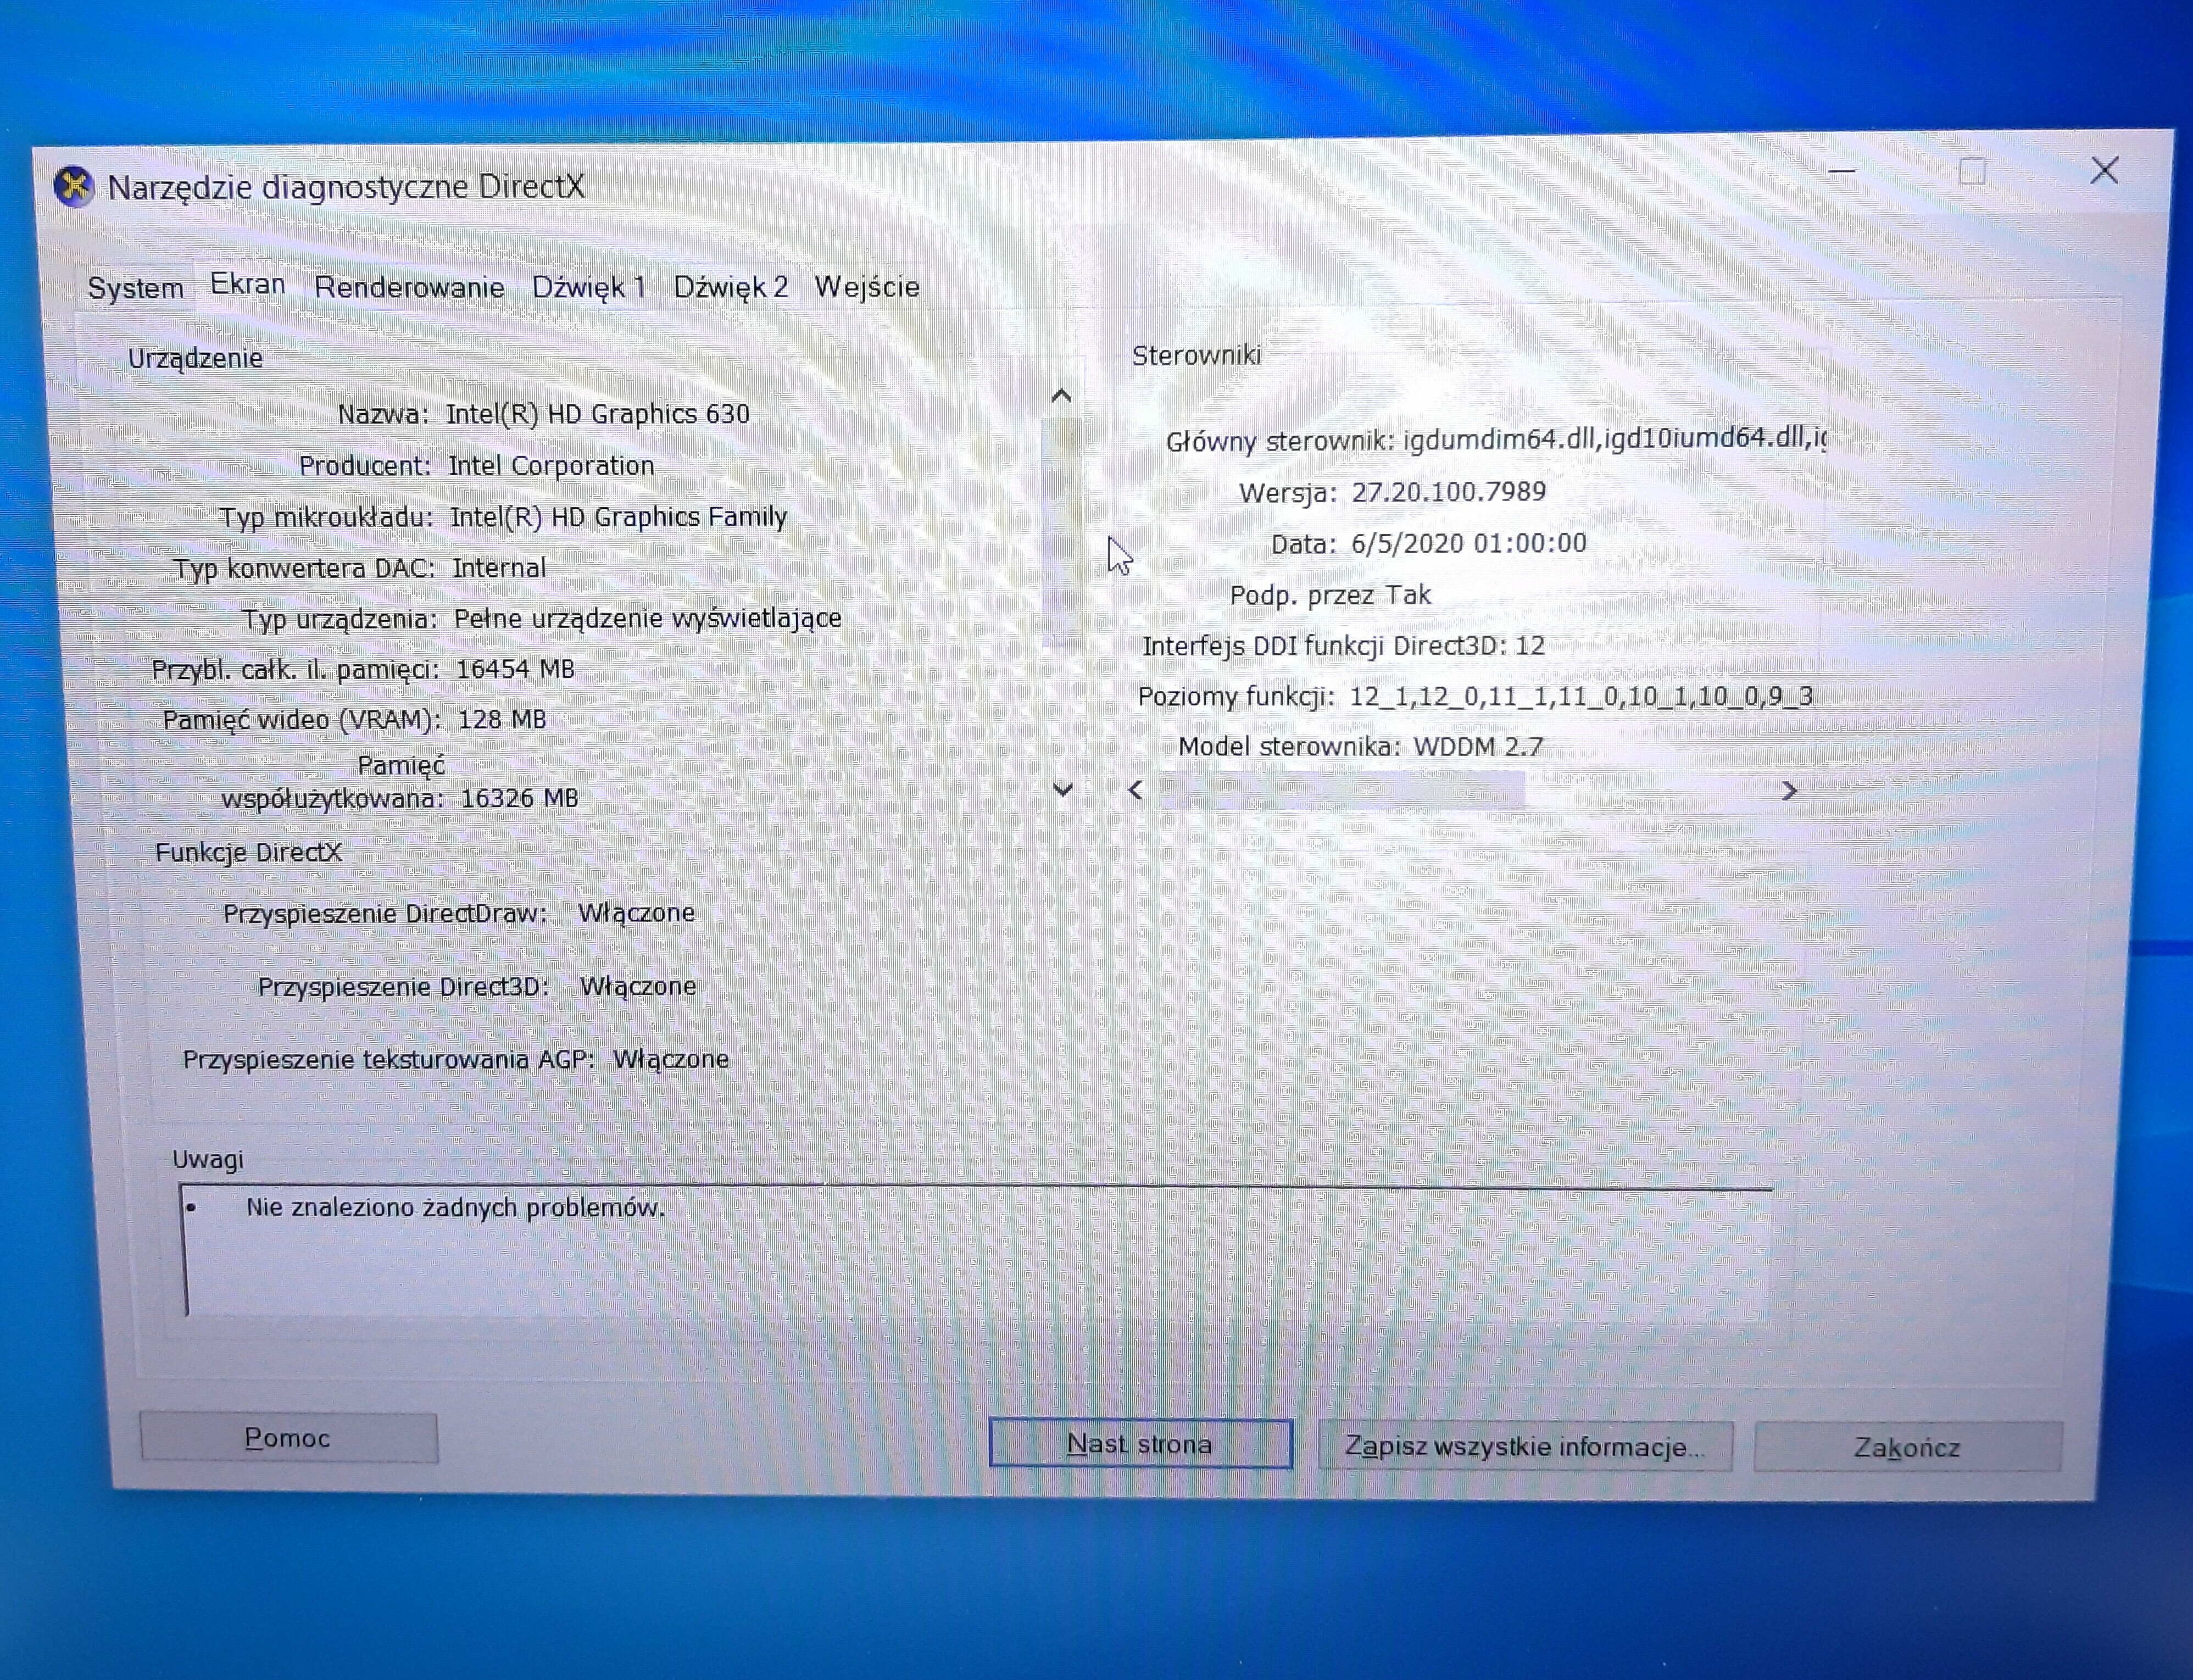Click the 'WDDM 2.7' driver model value
The height and width of the screenshot is (1680, 2193).
[x=1478, y=747]
